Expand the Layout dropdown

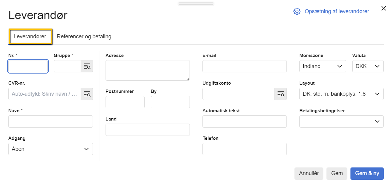tap(341, 94)
